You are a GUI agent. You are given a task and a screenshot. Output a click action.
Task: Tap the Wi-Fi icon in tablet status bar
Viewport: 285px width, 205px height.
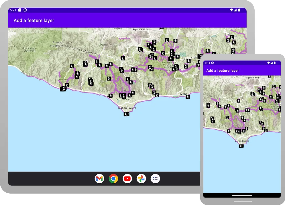pos(231,10)
